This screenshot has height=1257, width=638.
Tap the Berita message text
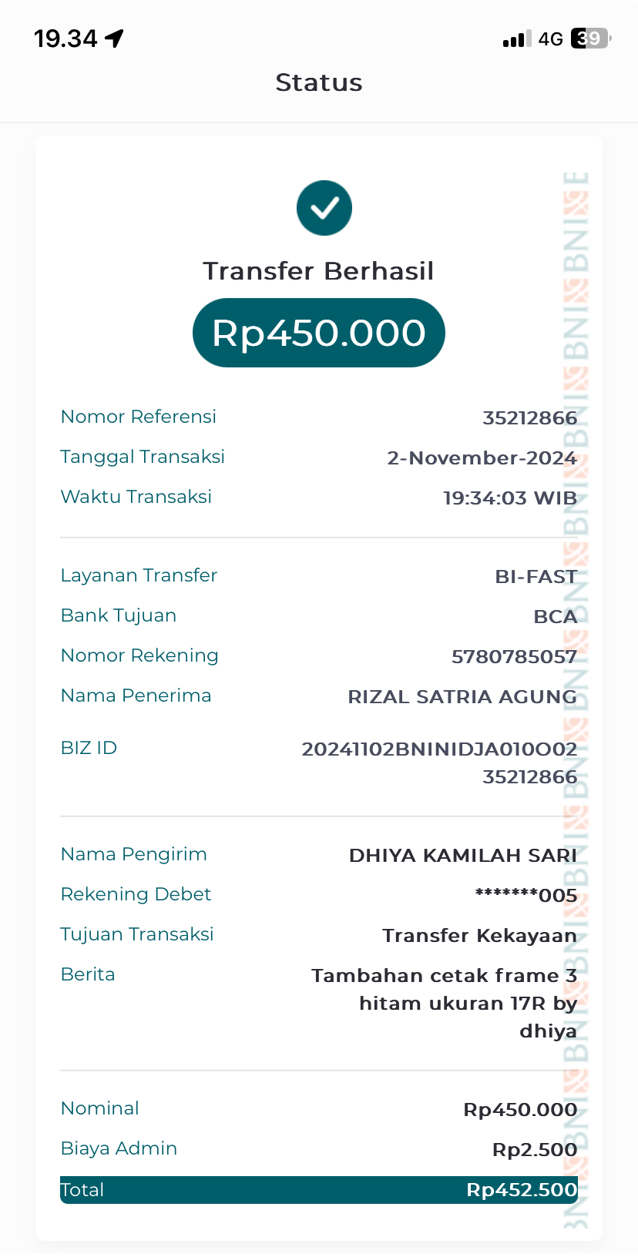click(445, 1003)
